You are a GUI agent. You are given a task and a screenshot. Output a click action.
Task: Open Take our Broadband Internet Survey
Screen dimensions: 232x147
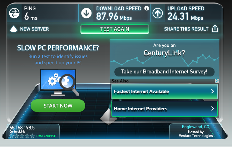(164, 72)
